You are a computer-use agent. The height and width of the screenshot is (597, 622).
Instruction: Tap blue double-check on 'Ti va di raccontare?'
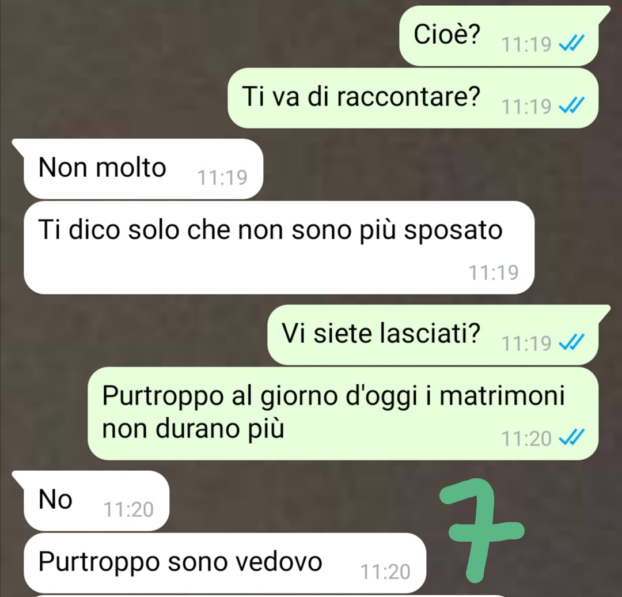pos(571,106)
